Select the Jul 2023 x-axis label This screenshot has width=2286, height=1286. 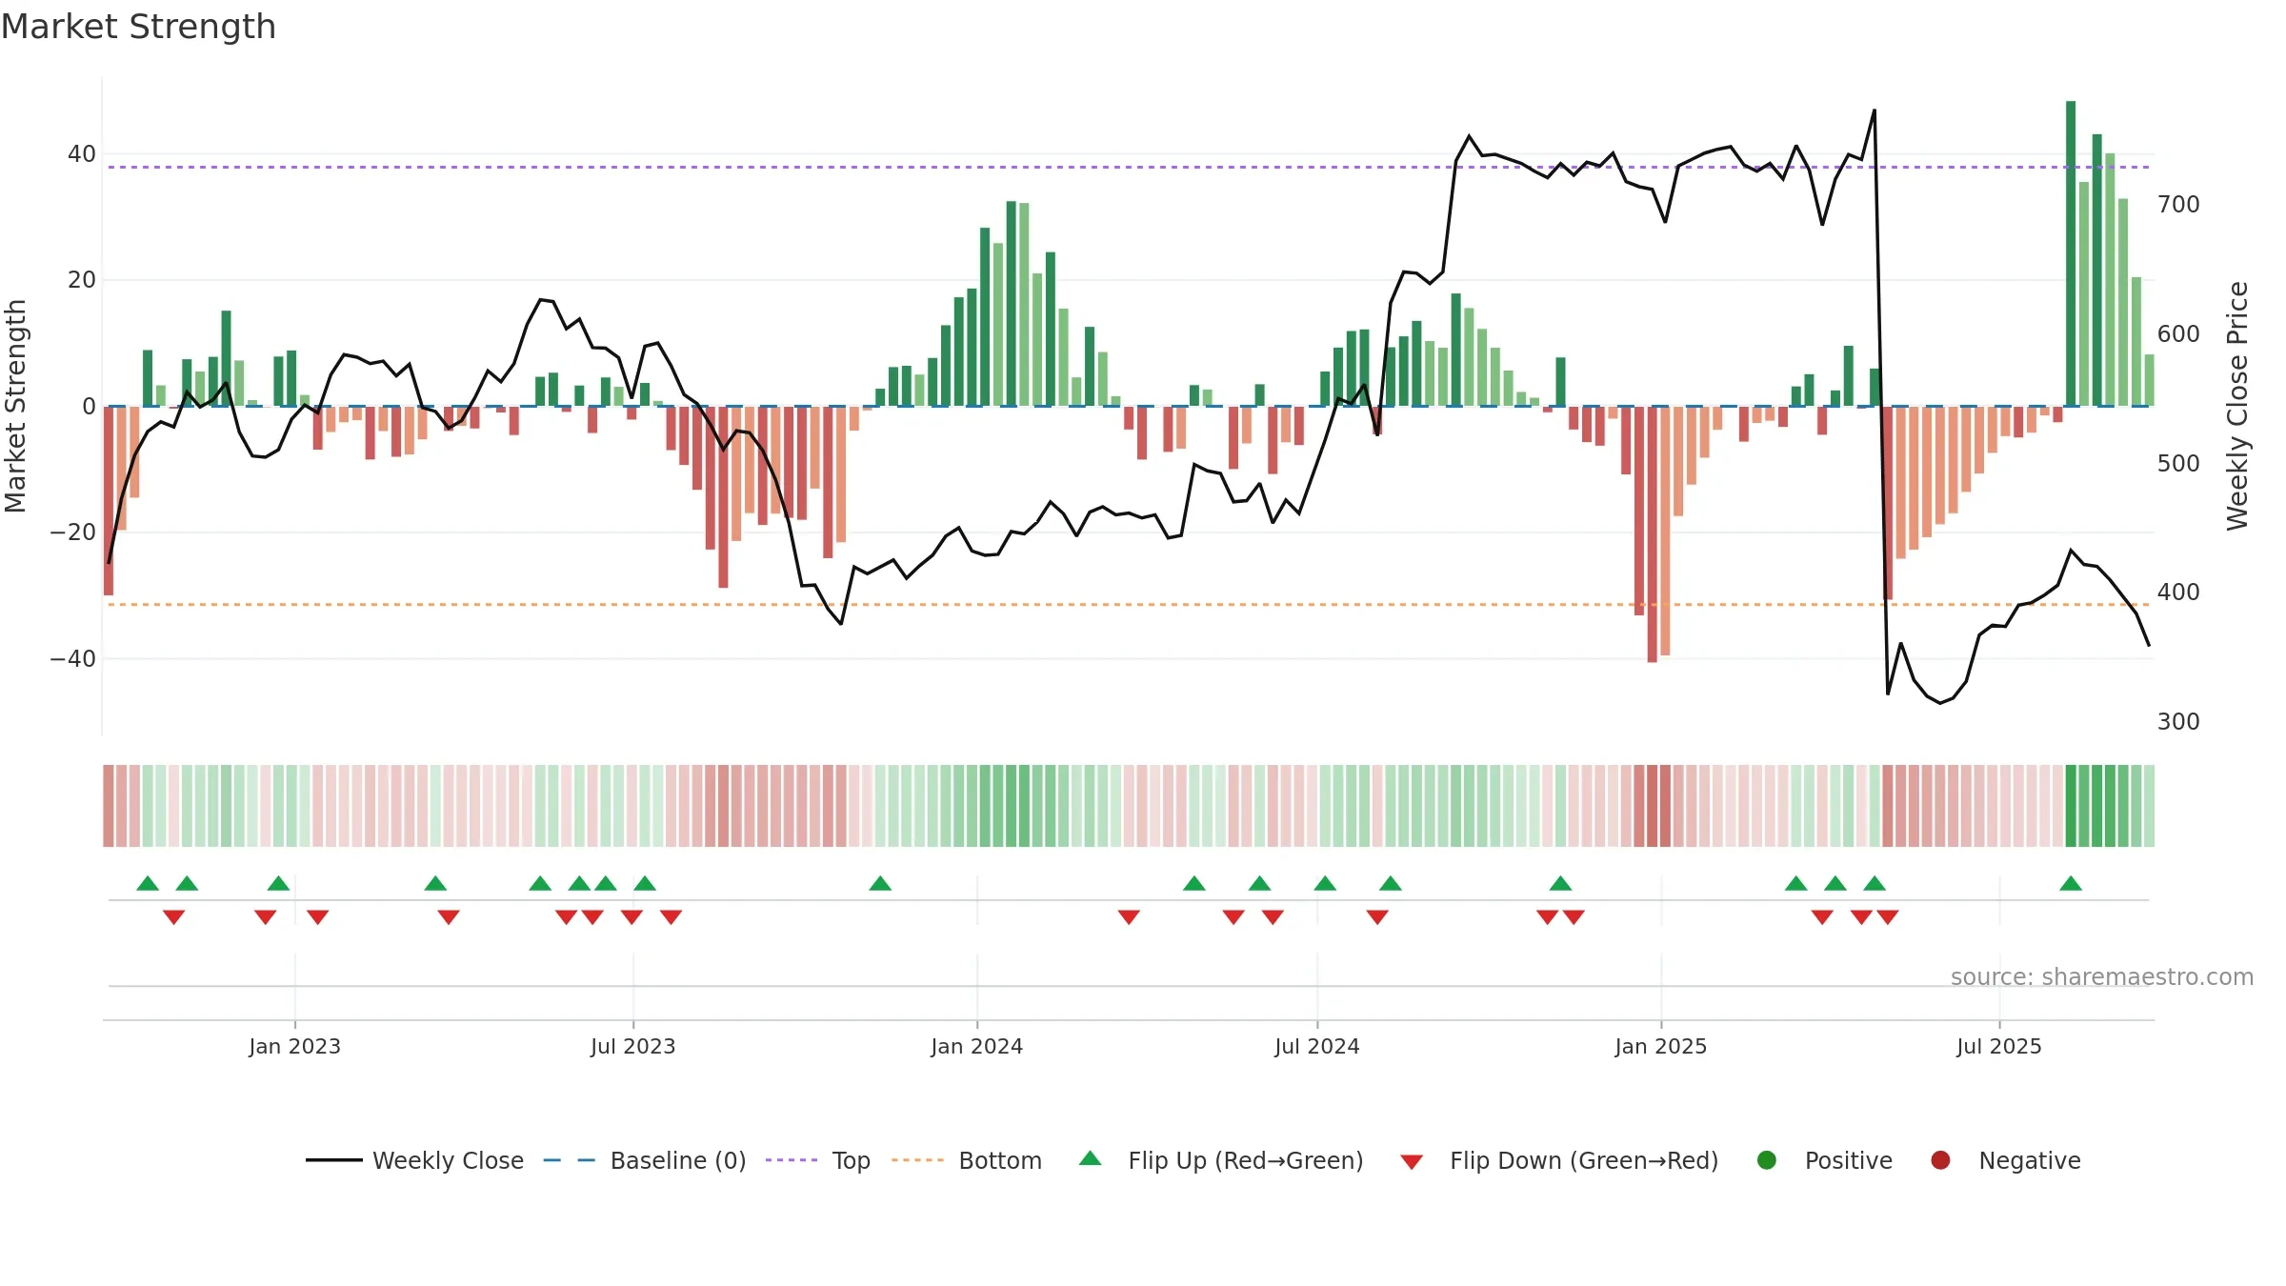click(632, 1047)
